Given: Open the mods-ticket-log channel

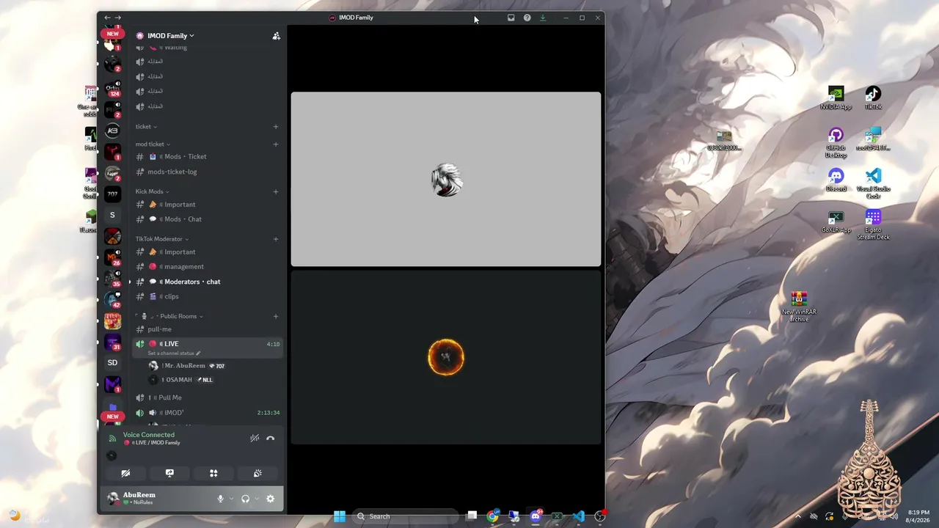Looking at the screenshot, I should (x=208, y=172).
